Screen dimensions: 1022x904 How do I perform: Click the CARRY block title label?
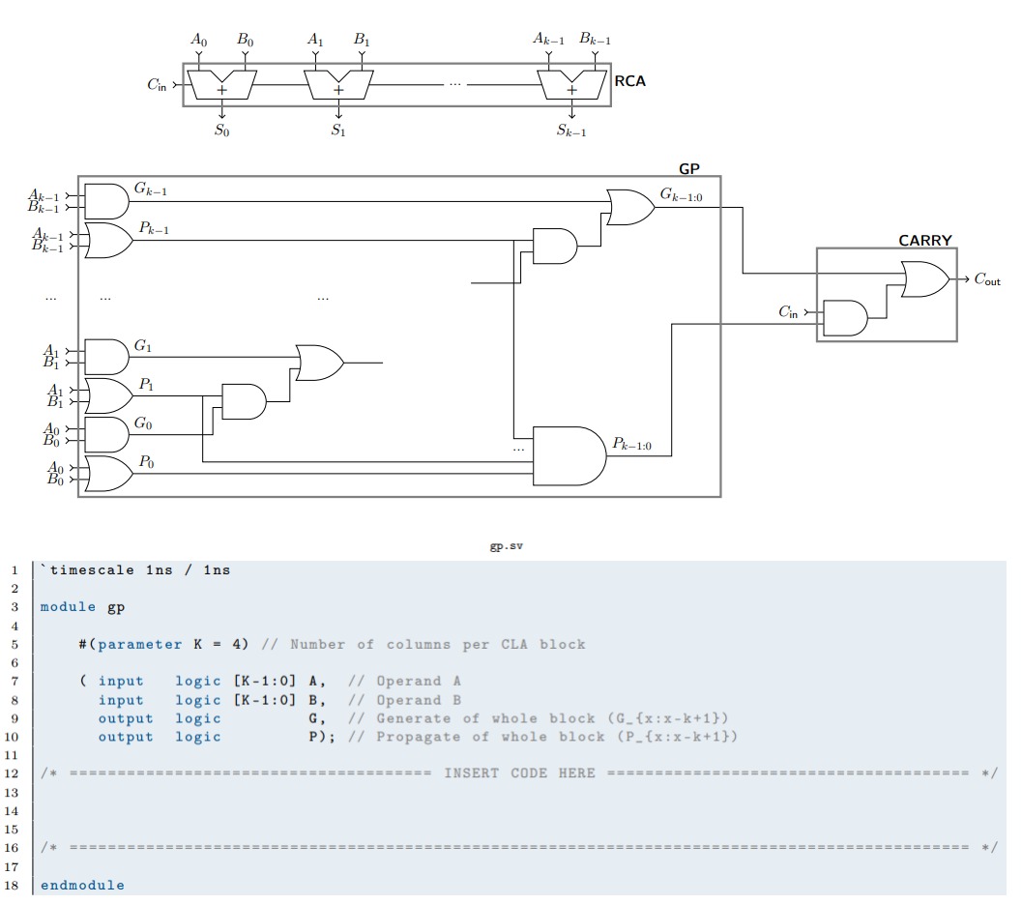point(923,240)
